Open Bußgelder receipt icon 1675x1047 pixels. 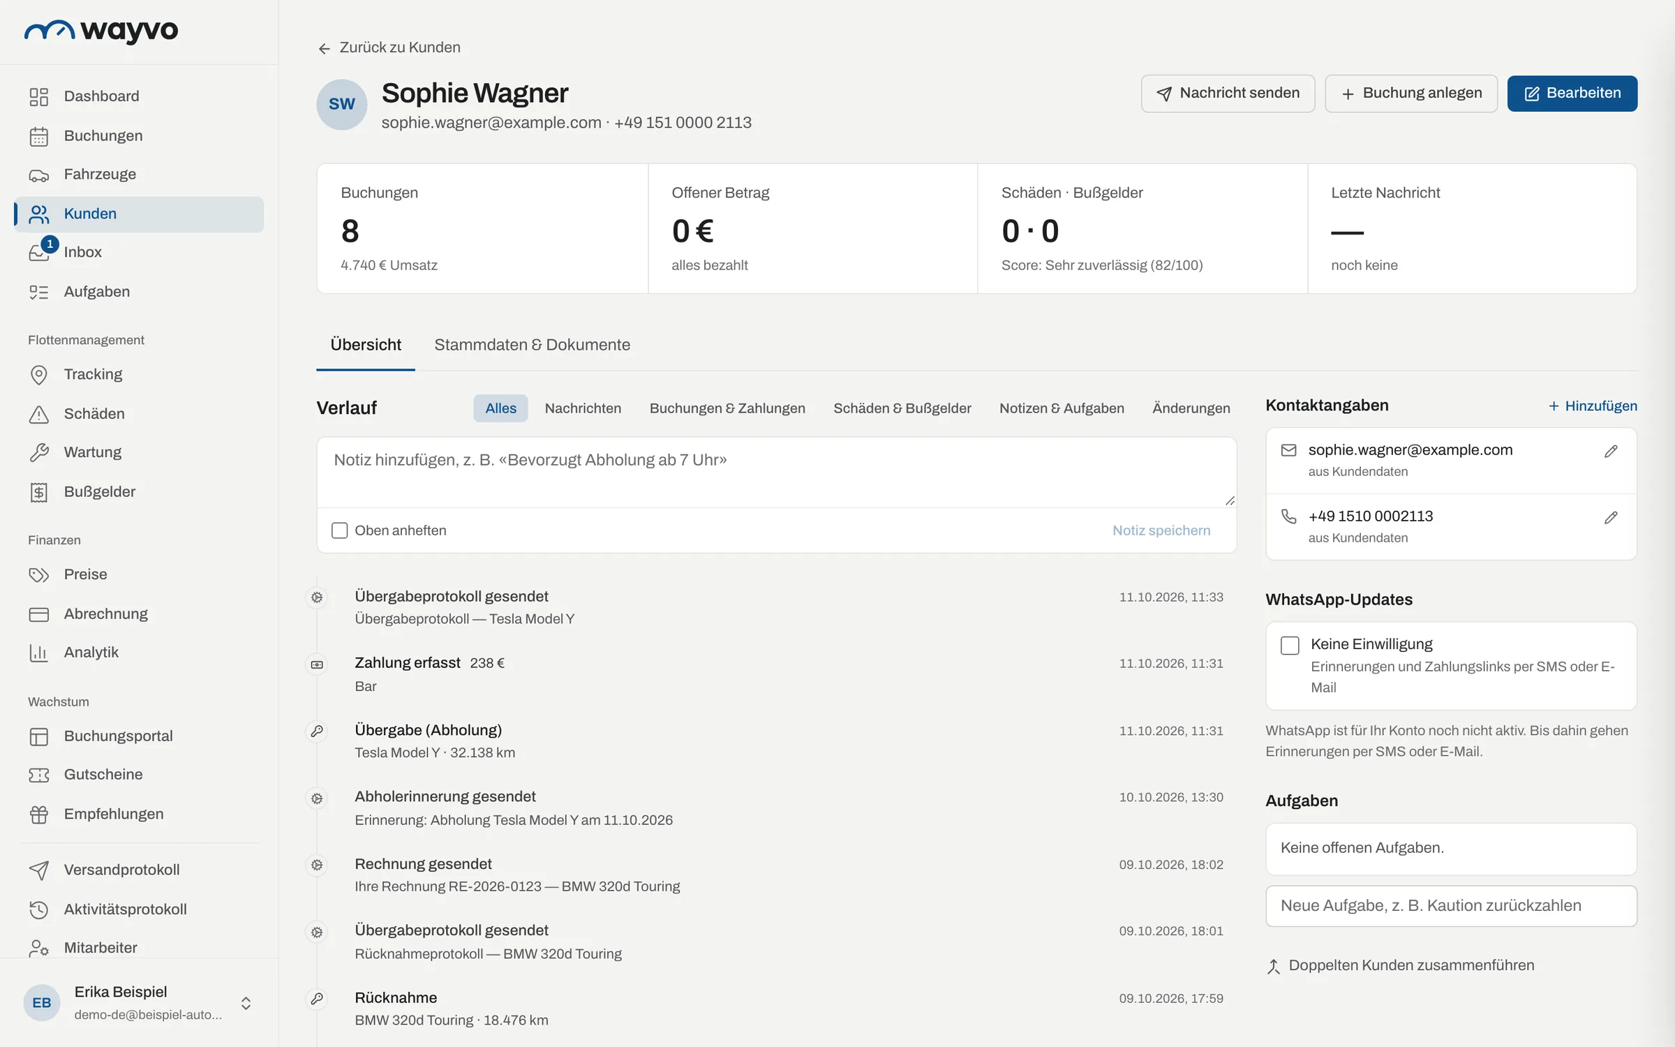coord(39,492)
